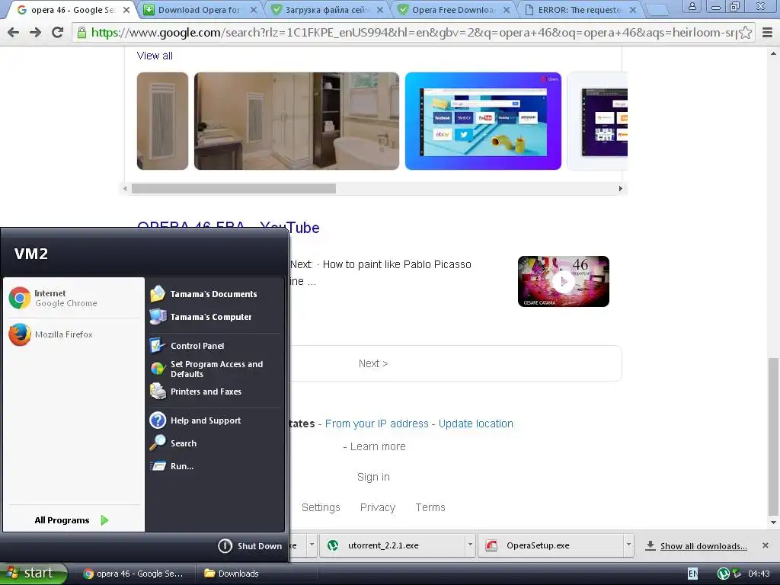Switch to the Download Opera for tab
The image size is (780, 585).
click(x=199, y=10)
